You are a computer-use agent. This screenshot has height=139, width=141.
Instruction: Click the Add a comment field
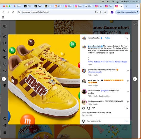pyautogui.click(x=105, y=121)
